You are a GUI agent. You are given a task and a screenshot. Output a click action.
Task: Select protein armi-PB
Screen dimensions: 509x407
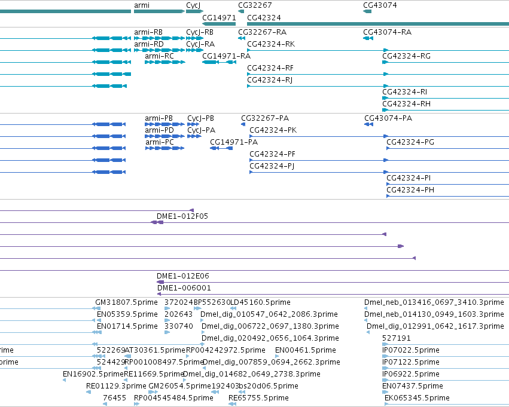tap(164, 124)
